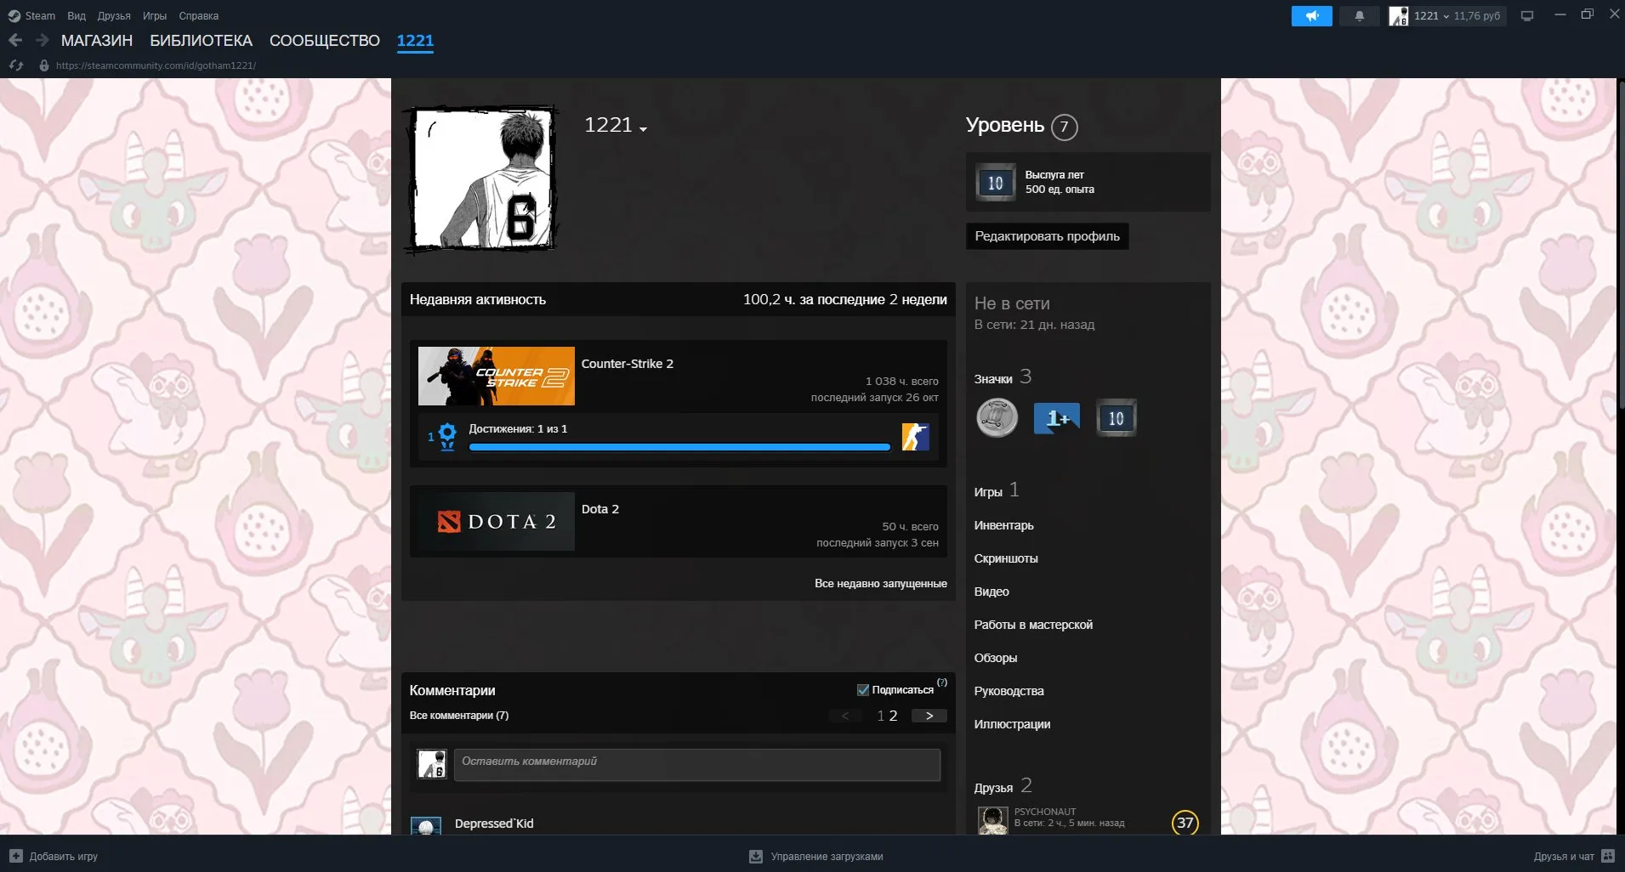Open the Друзья menu
This screenshot has height=872, width=1625.
coord(114,15)
